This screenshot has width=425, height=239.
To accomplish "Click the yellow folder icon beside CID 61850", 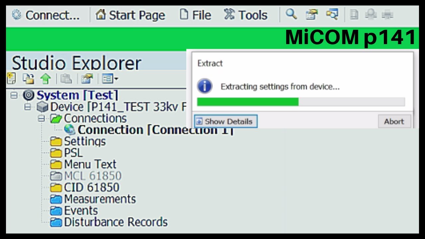I will [x=56, y=188].
